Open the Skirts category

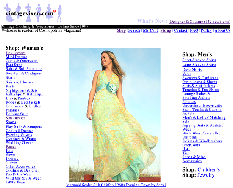(11, 77)
